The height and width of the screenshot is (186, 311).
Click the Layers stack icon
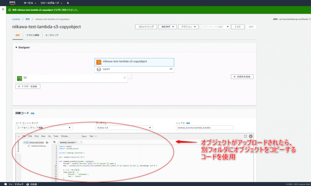(99, 69)
